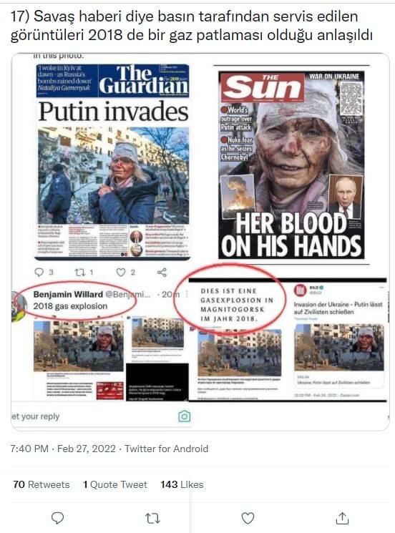Click the camera icon in reply box
The height and width of the screenshot is (533, 395).
click(184, 416)
